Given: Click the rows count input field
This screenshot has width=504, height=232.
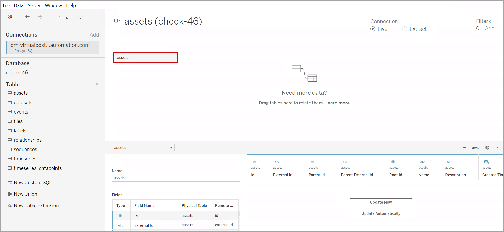Looking at the screenshot, I should (x=452, y=148).
